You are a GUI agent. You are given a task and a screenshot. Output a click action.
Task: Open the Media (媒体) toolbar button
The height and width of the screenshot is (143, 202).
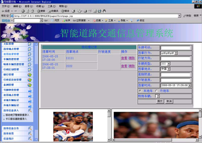(65, 11)
